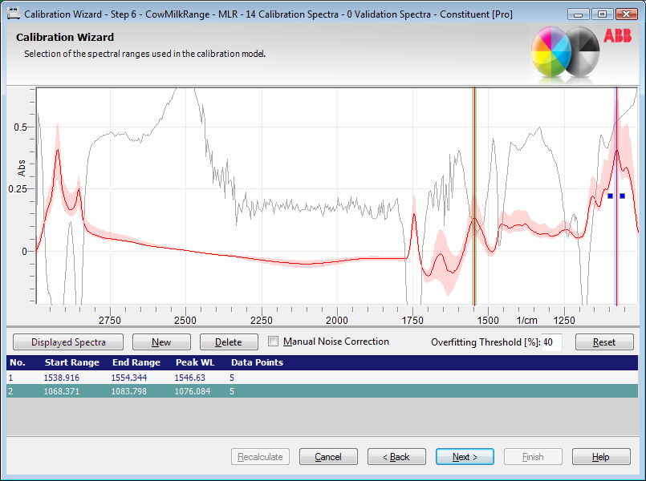Open Help for the wizard
Viewport: 646px width, 481px height.
coord(601,457)
